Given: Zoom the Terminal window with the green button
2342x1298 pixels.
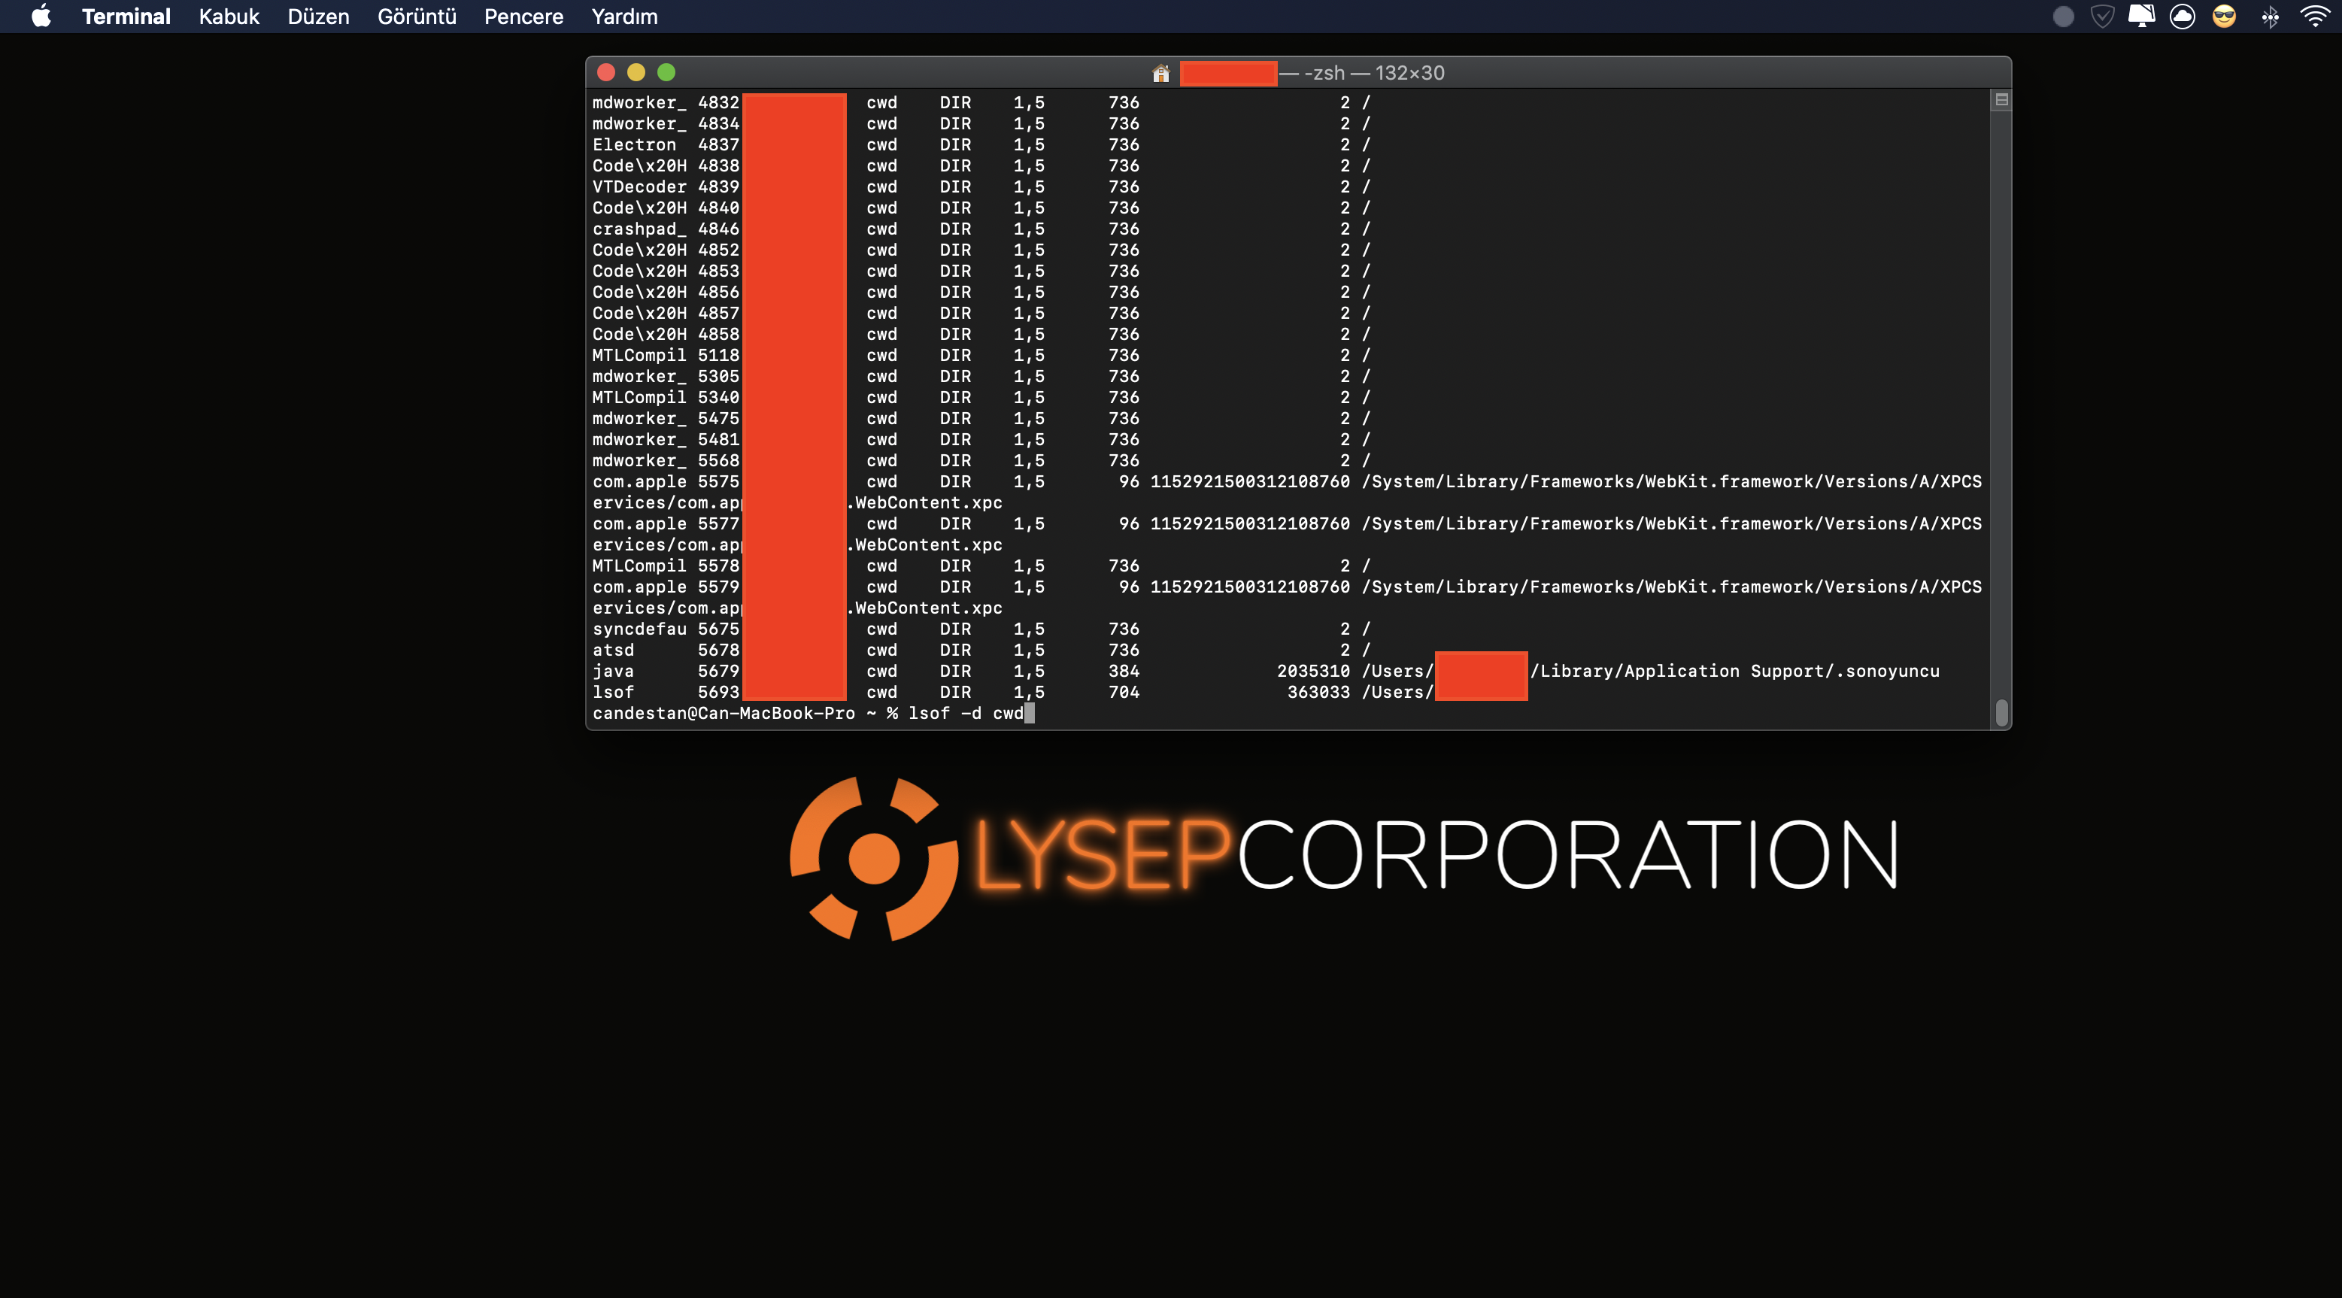Looking at the screenshot, I should [666, 71].
